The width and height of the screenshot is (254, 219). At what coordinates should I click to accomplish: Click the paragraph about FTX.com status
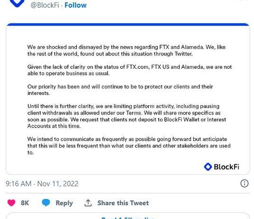[x=129, y=70]
